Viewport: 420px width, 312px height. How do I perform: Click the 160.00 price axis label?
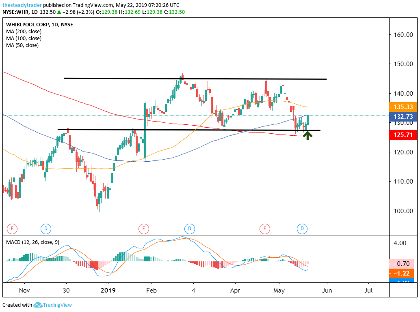pos(403,35)
